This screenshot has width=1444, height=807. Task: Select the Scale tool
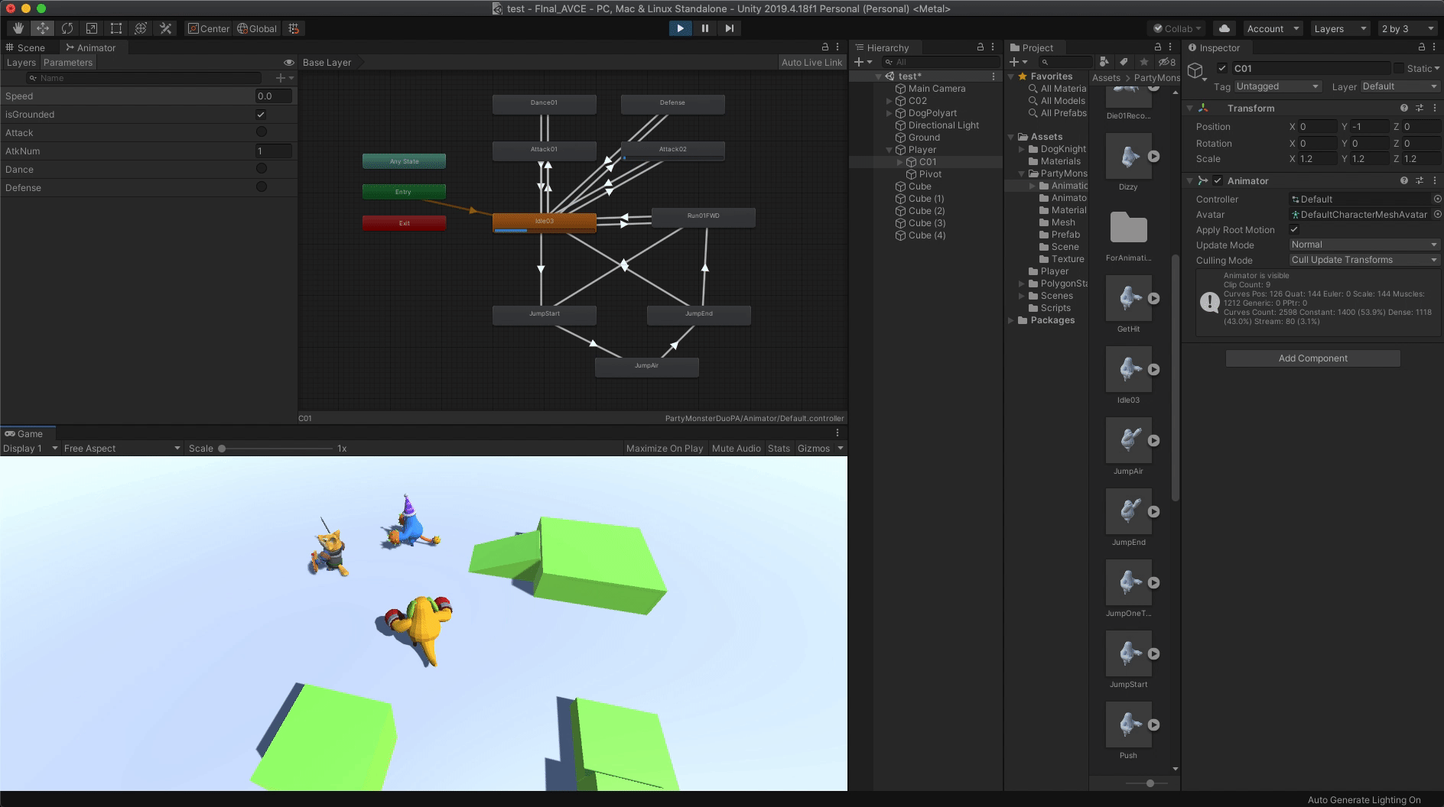coord(92,28)
